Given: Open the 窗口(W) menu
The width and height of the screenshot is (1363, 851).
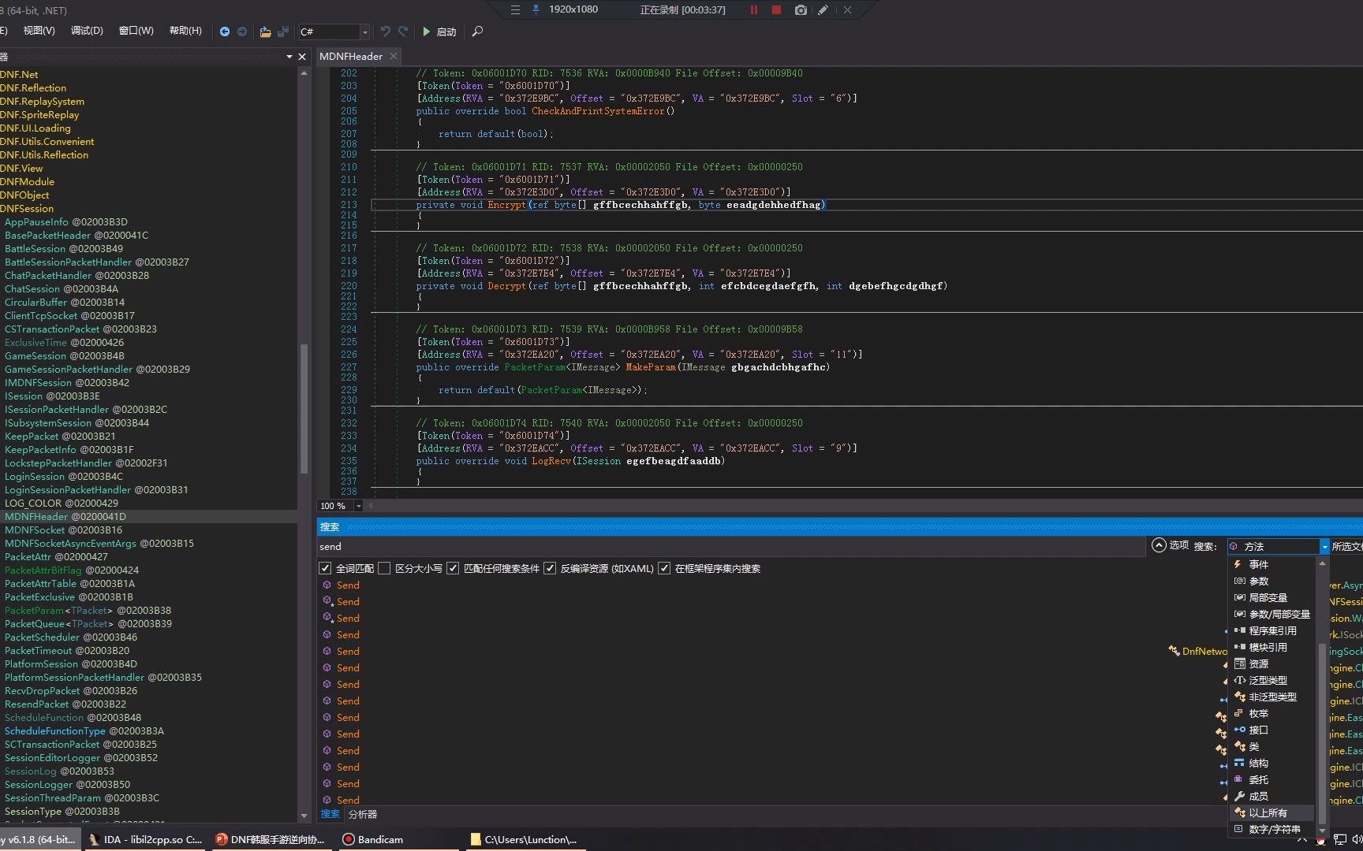Looking at the screenshot, I should coord(136,31).
